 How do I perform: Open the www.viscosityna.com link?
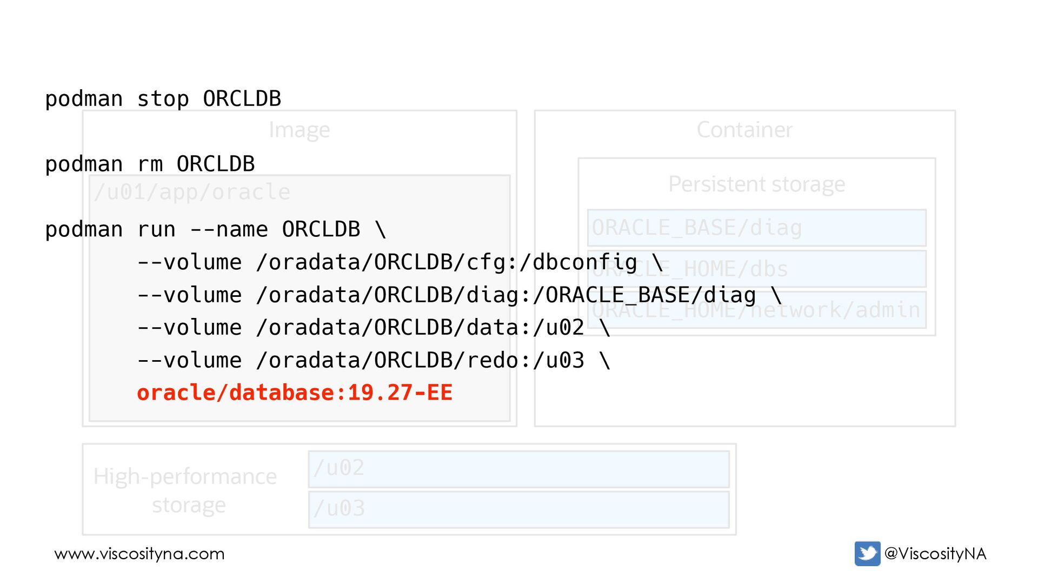tap(139, 554)
